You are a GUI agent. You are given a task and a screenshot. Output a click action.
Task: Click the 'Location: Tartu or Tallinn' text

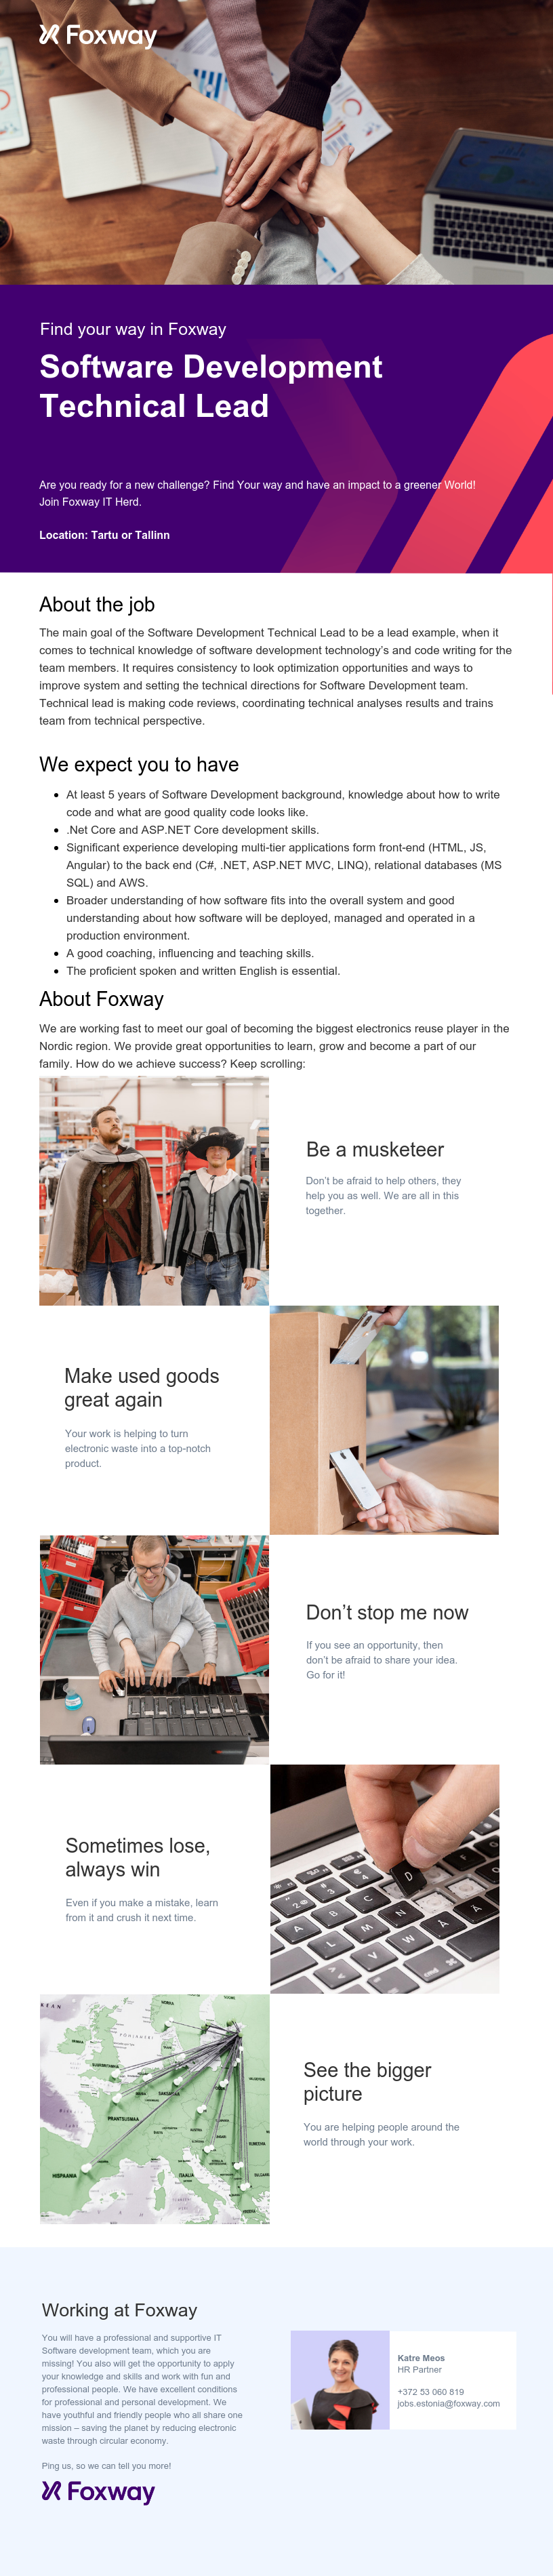coord(104,535)
